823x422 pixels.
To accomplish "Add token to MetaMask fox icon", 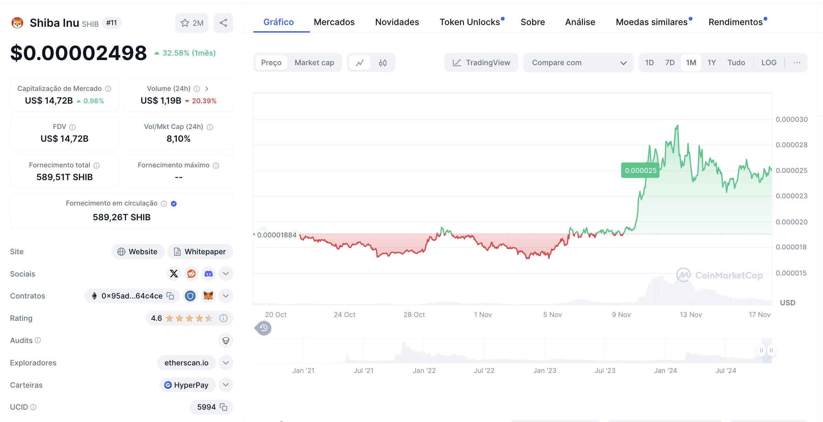I will tap(208, 296).
